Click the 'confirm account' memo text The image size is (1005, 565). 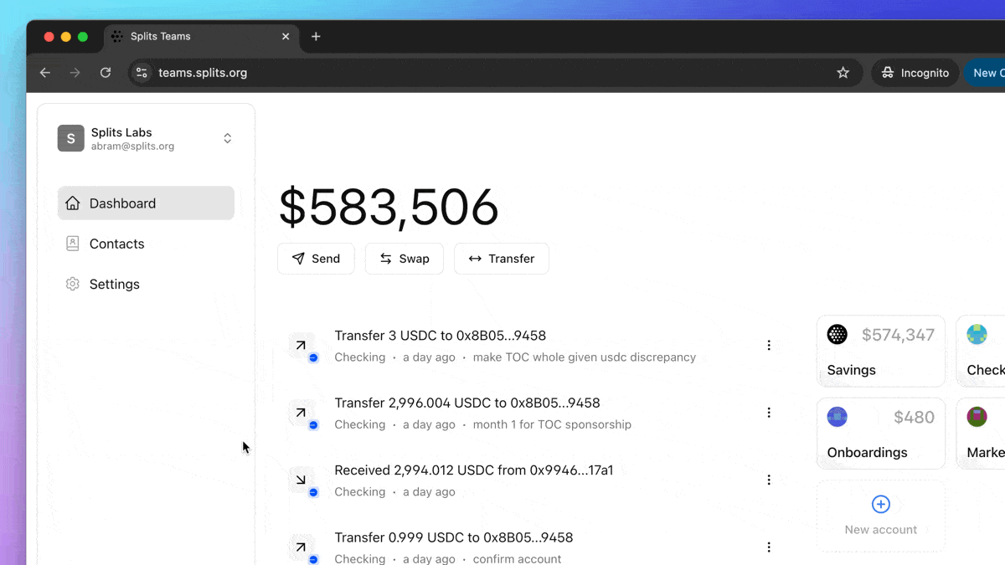(517, 558)
